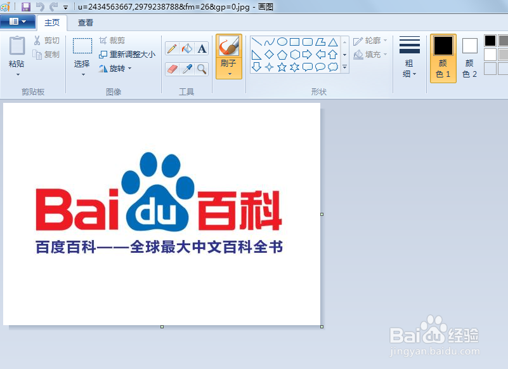Open the Customize Quick Access Toolbar dropdown

point(65,7)
